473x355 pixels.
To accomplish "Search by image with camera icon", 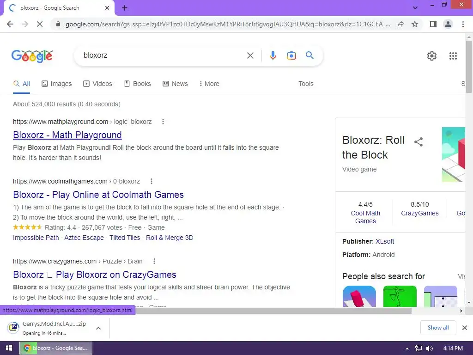I will tap(291, 55).
